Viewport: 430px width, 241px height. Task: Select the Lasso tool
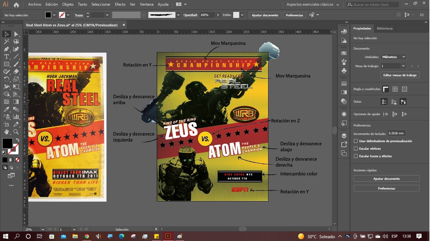tap(16, 41)
